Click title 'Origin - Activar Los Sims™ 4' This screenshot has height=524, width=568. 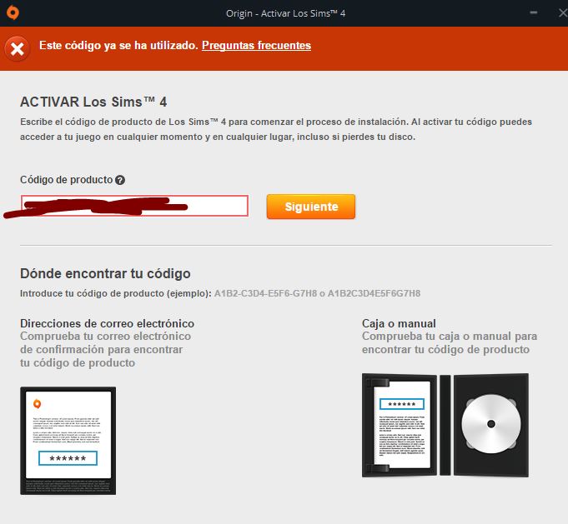tap(285, 13)
